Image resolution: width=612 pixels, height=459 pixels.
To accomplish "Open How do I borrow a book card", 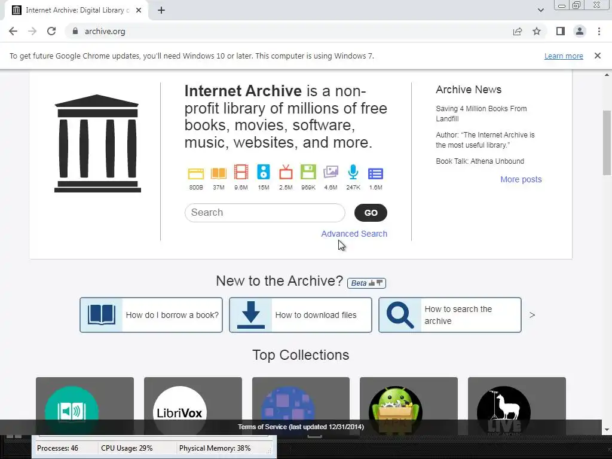I will point(151,315).
